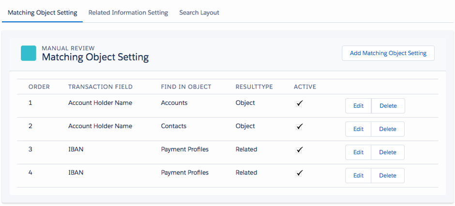Toggle the Active checkmark in row 4
This screenshot has height=206, width=455.
point(300,173)
